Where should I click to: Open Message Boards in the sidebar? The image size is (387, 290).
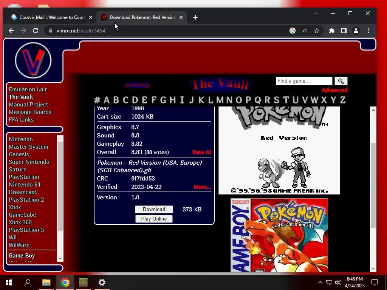tap(30, 112)
